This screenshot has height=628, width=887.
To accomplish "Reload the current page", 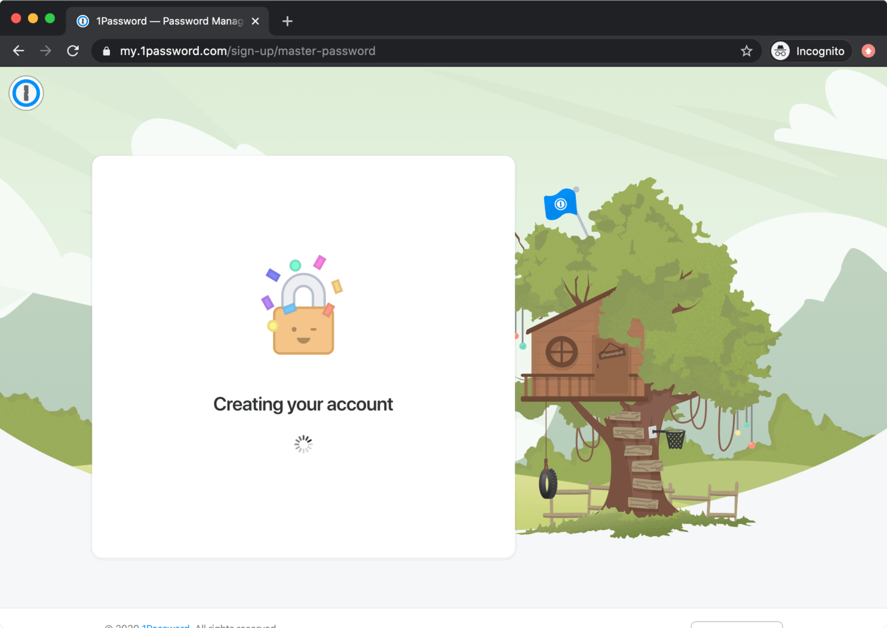I will point(73,51).
